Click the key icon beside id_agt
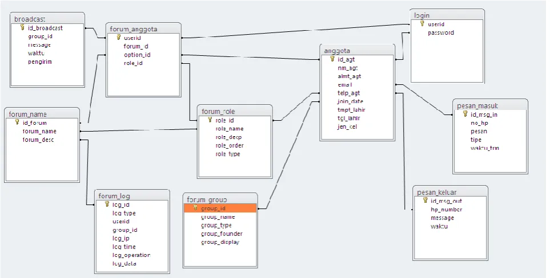Viewport: 550px width, 278px height. (x=332, y=59)
